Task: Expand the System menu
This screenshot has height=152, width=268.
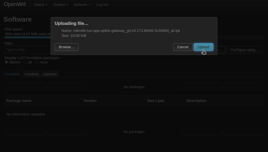Action: pyautogui.click(x=60, y=5)
